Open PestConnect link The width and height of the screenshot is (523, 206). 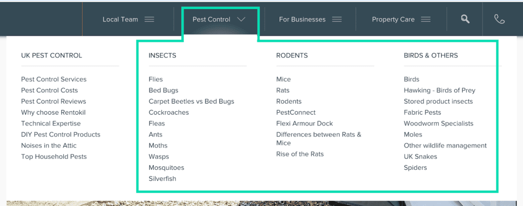(x=296, y=112)
